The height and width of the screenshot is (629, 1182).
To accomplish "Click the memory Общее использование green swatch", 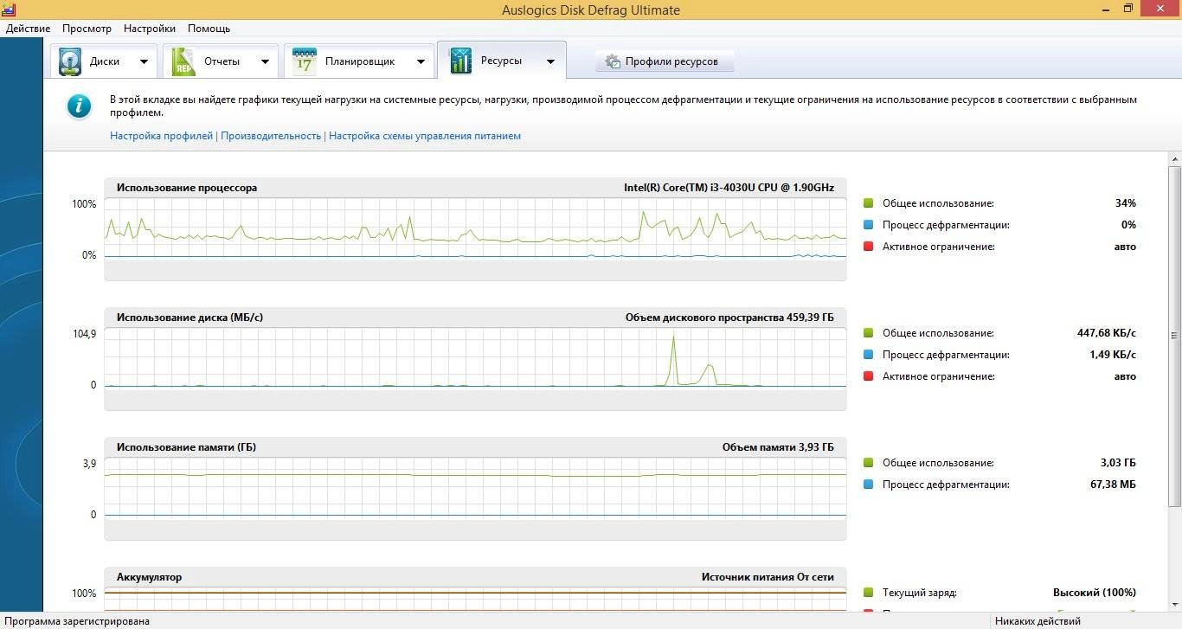I will point(868,463).
